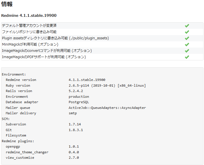Click the Ruby version label
Viewport: 204px width, 165px height.
[x=18, y=85]
